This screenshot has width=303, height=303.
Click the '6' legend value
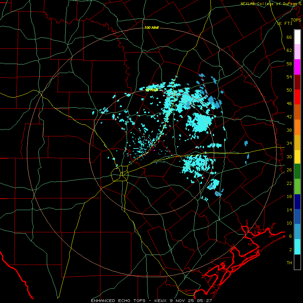(291, 236)
